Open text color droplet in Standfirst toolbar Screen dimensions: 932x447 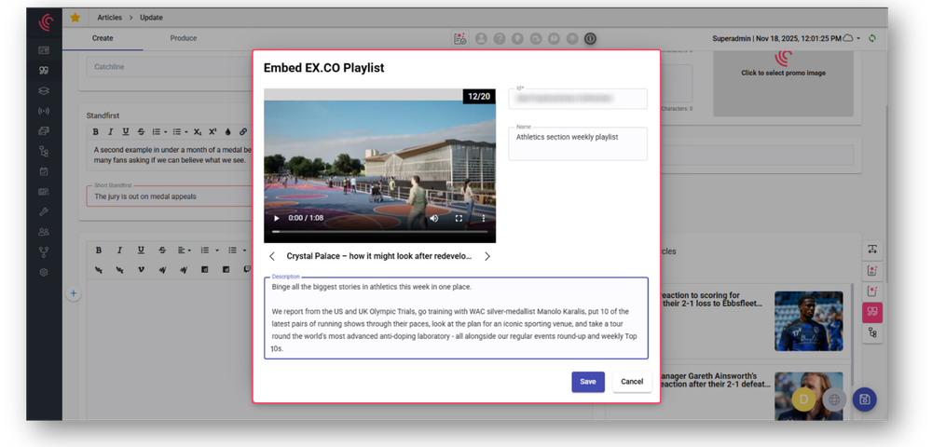(227, 132)
